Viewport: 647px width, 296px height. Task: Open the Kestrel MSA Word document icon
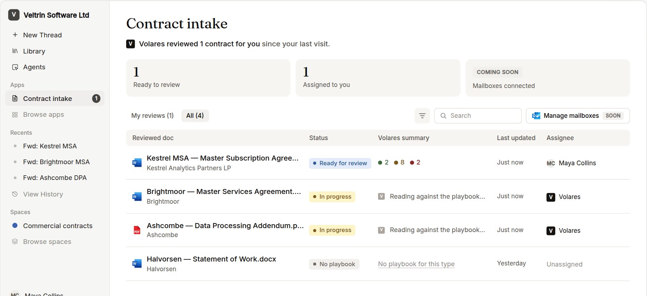(137, 163)
